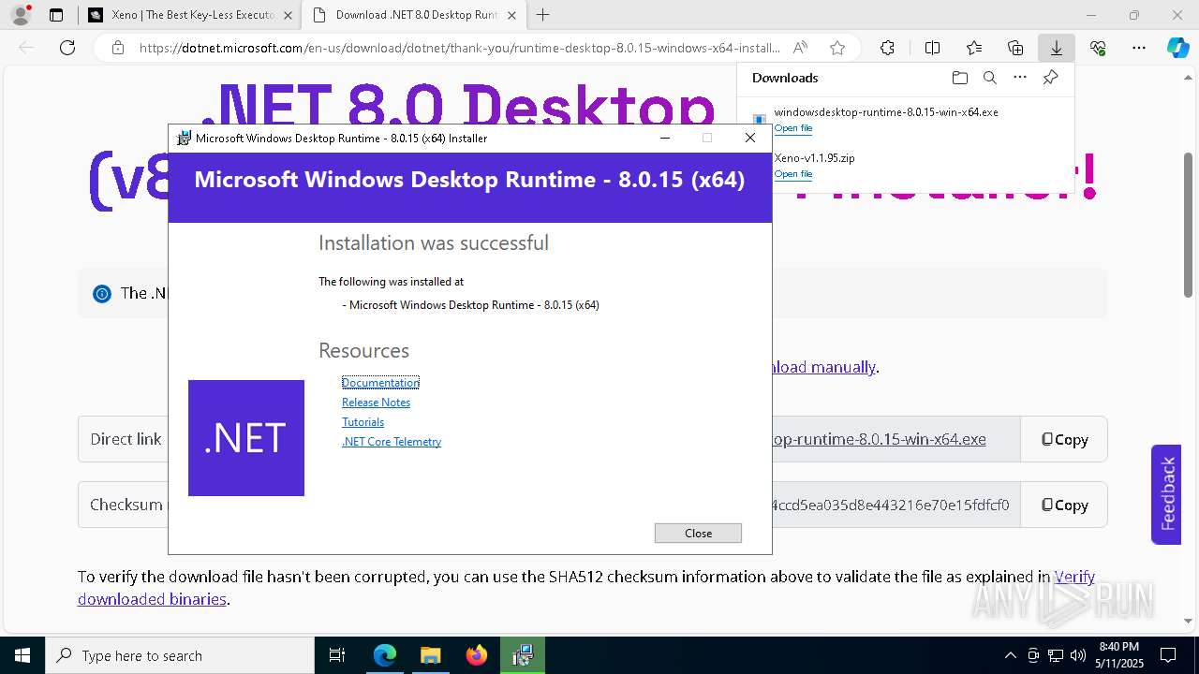Open the Favorites list icon
This screenshot has height=674, width=1199.
click(x=974, y=48)
